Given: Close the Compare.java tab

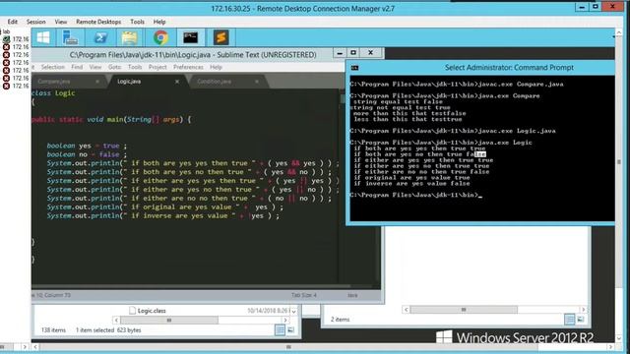Looking at the screenshot, I should tap(97, 82).
